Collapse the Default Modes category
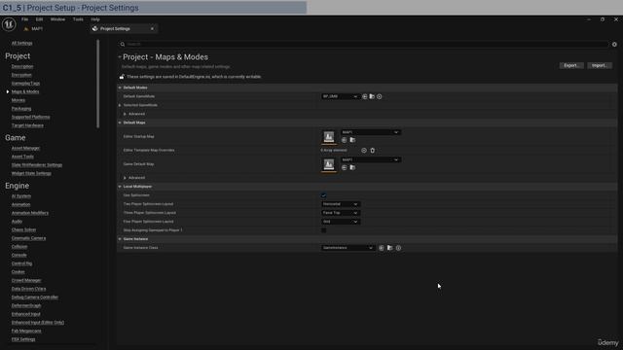The width and height of the screenshot is (623, 350). (120, 87)
